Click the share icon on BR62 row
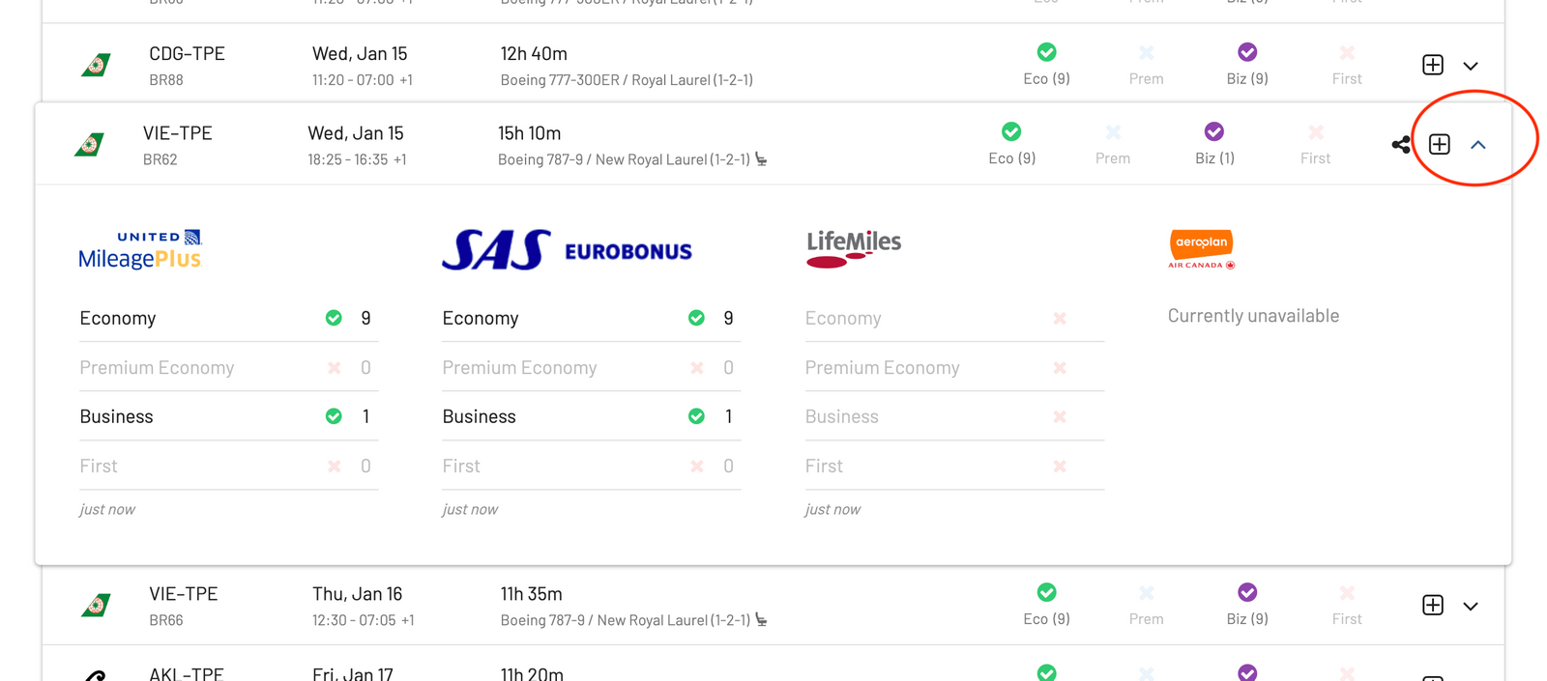 pyautogui.click(x=1400, y=145)
